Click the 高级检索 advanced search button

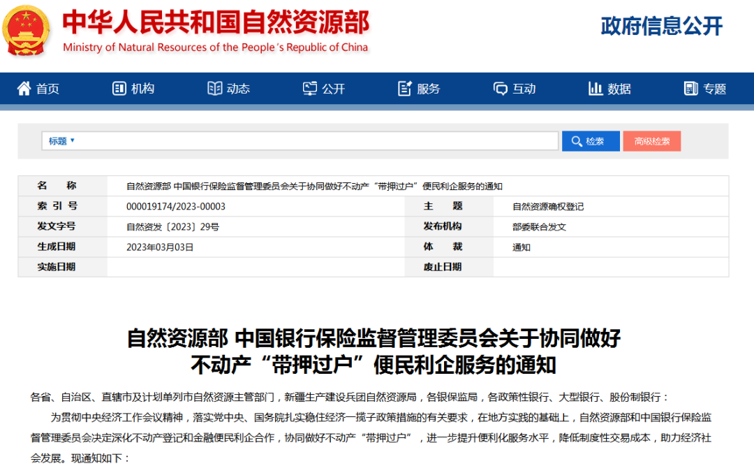click(x=651, y=141)
